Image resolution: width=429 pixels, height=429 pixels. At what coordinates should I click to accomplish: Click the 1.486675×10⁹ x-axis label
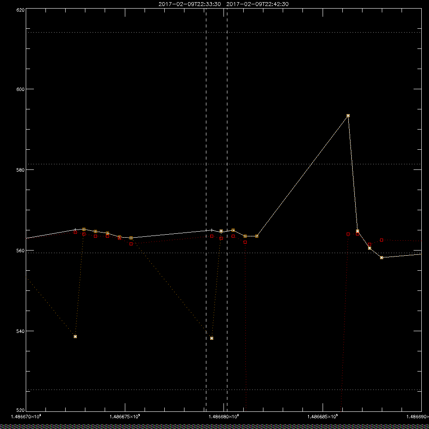[x=125, y=417]
